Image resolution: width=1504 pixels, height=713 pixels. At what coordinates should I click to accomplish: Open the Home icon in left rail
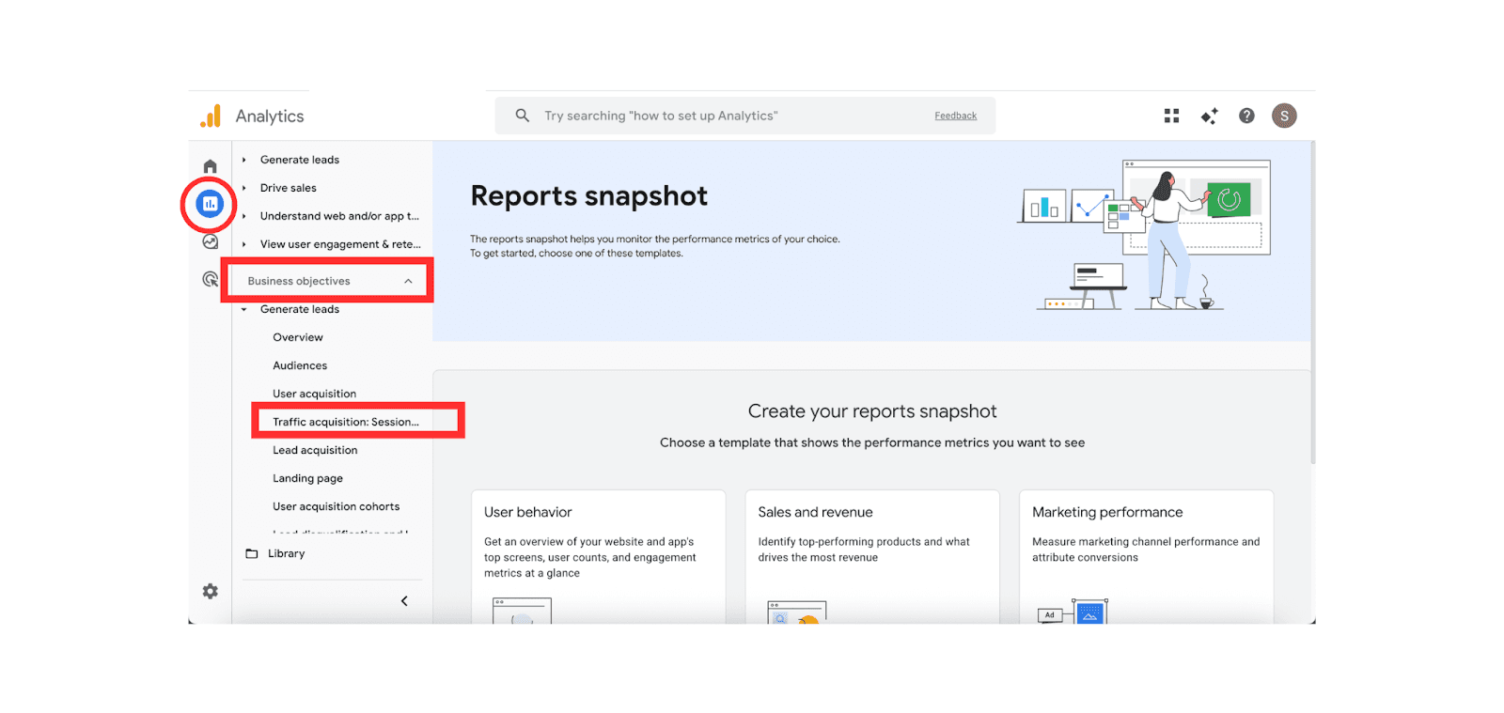pyautogui.click(x=211, y=166)
